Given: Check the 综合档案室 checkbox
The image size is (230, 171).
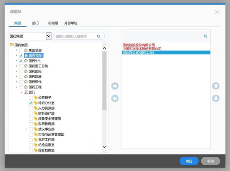Looking at the screenshot, I should (x=31, y=150).
